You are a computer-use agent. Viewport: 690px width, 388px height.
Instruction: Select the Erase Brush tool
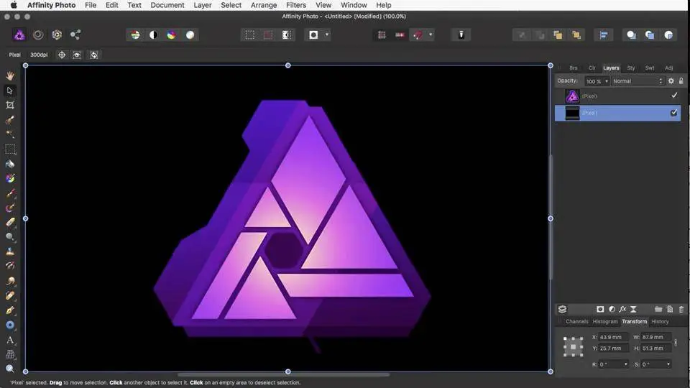[x=10, y=222]
